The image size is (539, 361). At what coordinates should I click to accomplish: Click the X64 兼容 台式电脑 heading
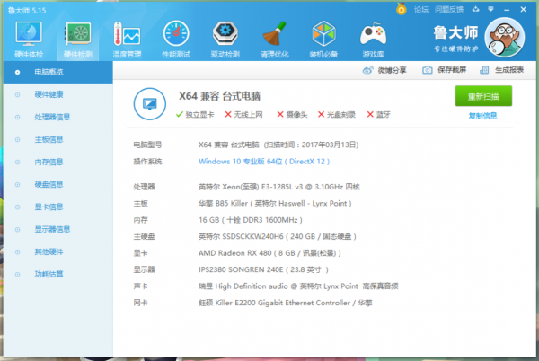coord(219,96)
